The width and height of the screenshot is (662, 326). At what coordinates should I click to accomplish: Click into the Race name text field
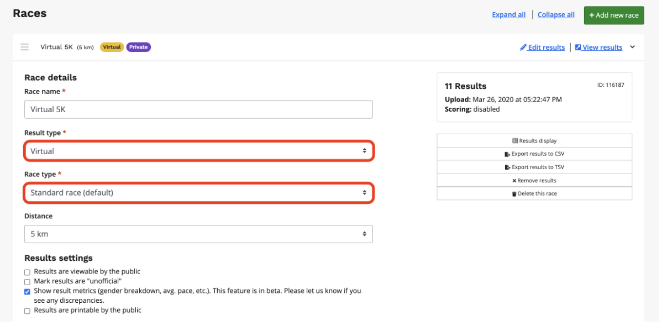tap(198, 109)
